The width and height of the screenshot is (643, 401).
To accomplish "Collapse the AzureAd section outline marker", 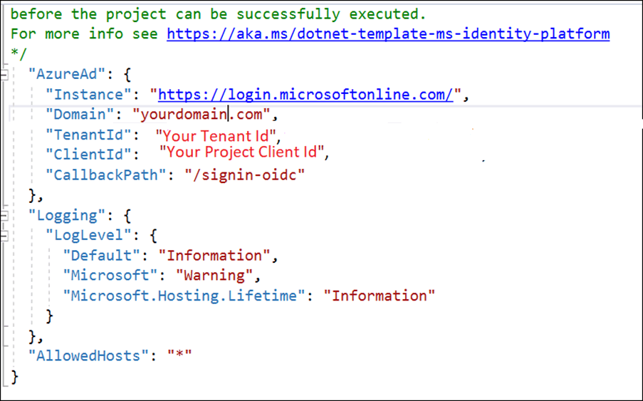I will (x=5, y=74).
